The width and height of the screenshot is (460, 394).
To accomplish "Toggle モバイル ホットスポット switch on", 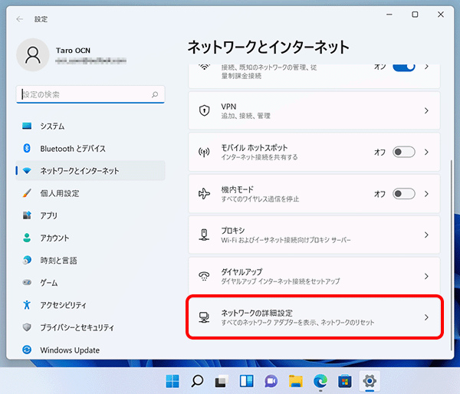I will click(403, 153).
